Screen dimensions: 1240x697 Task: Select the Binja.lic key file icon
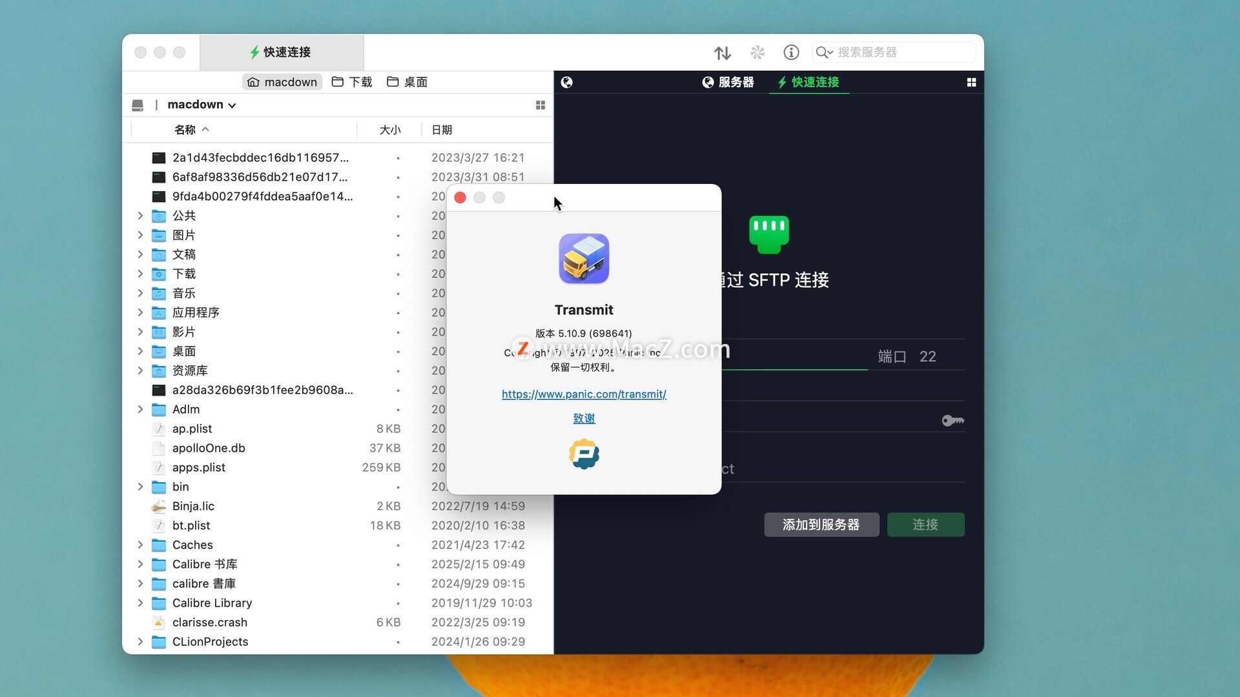(x=159, y=506)
